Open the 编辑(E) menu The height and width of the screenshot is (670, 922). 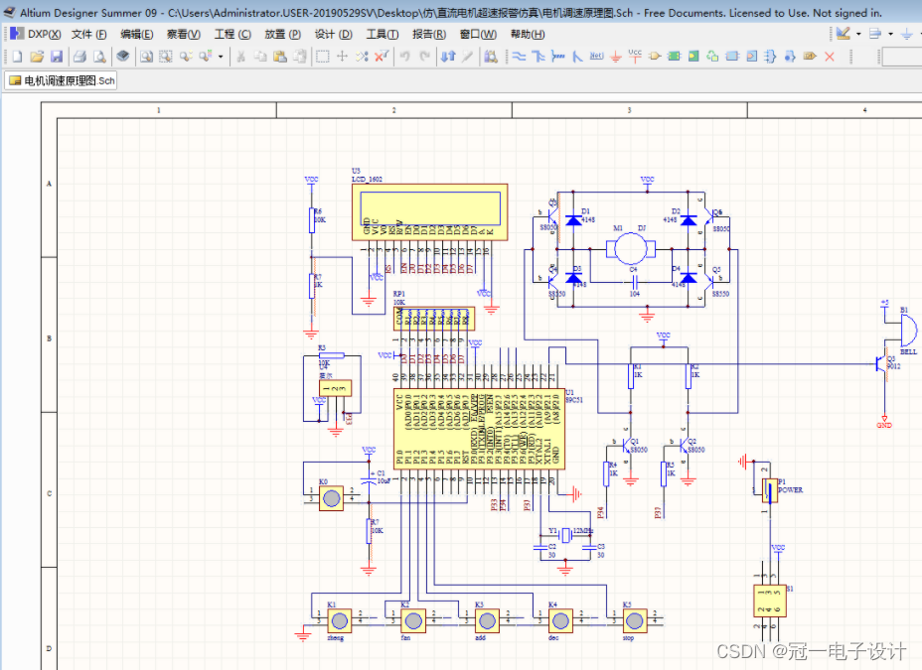136,34
